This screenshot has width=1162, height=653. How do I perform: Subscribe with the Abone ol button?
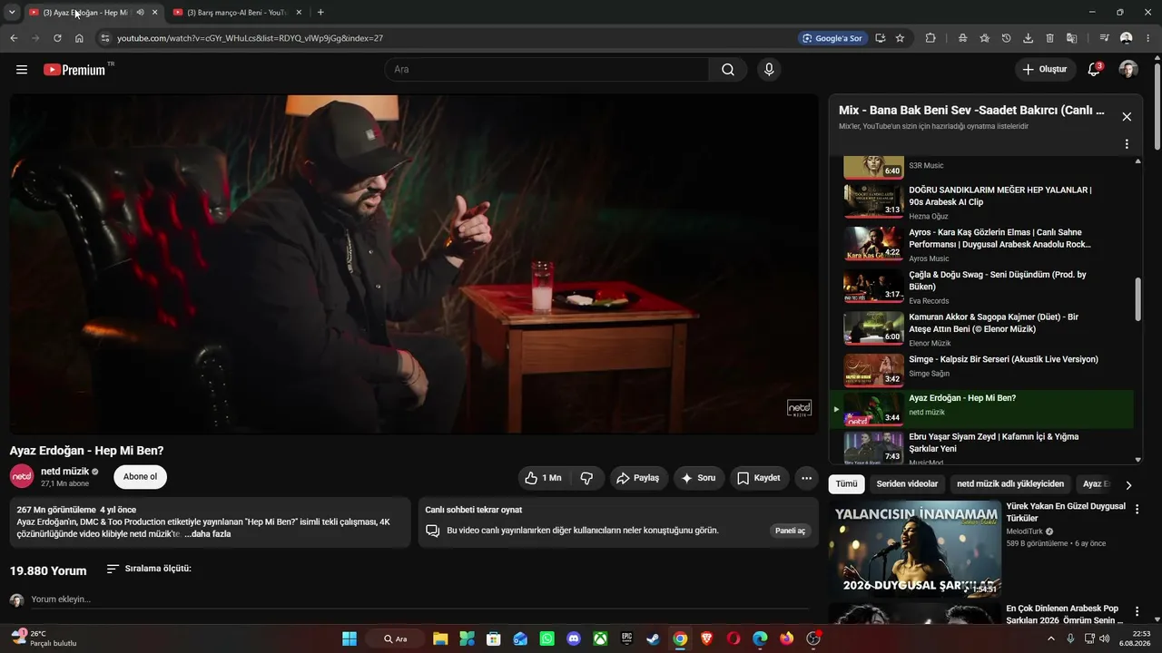point(140,477)
